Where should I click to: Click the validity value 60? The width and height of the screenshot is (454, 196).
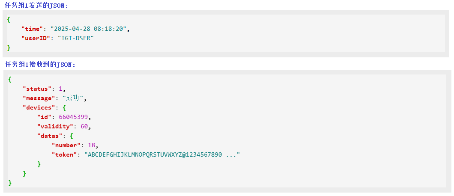coord(84,126)
